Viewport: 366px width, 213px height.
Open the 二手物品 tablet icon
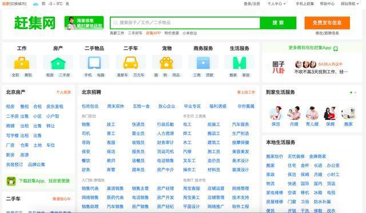click(x=94, y=63)
